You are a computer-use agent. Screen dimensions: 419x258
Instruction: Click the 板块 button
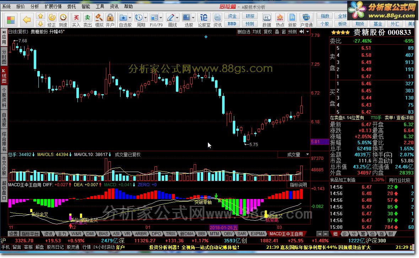tap(342, 24)
